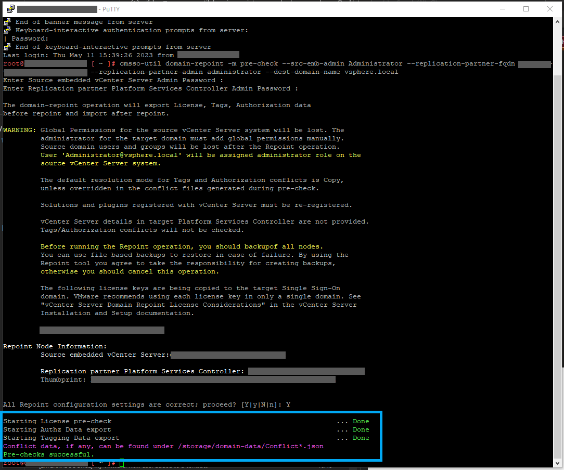The image size is (564, 470).
Task: Select the 'Pre-checks successful.' message
Action: (x=48, y=454)
